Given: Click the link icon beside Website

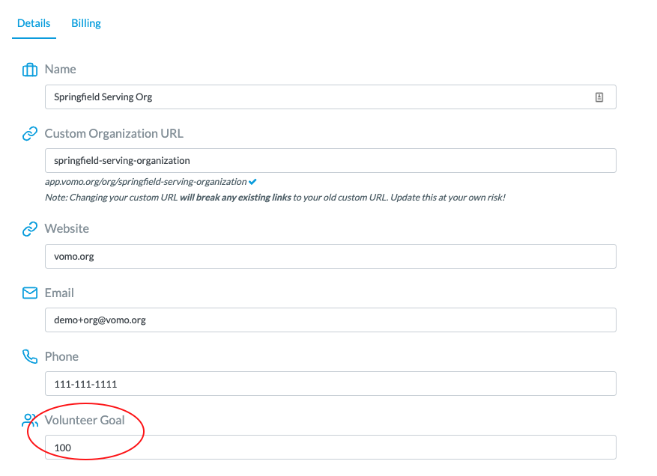Looking at the screenshot, I should [30, 229].
